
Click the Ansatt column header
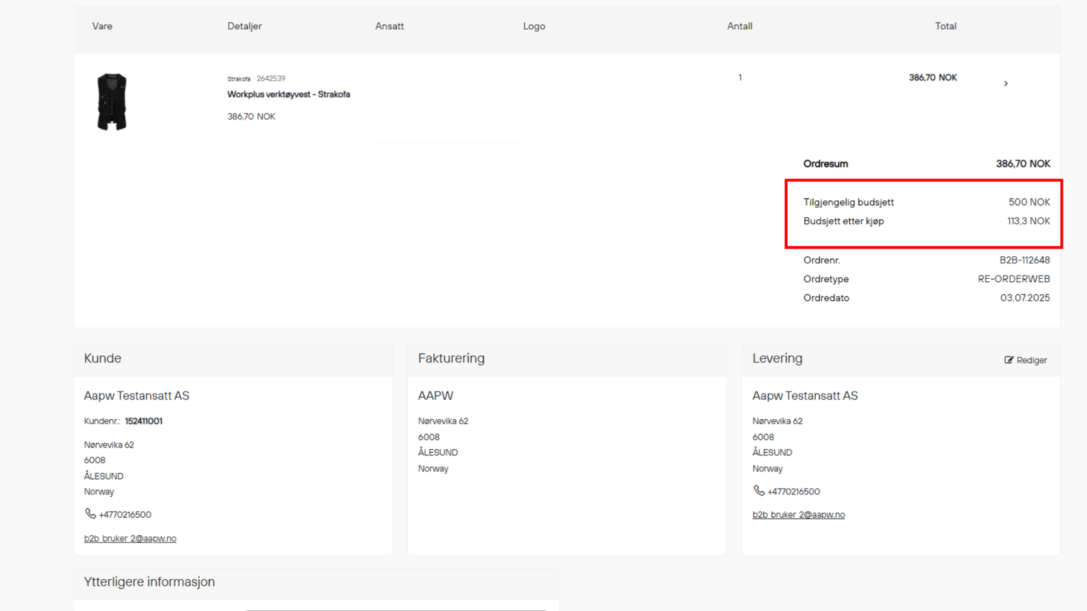click(389, 27)
